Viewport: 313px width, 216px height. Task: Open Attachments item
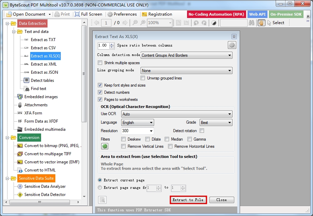click(x=36, y=105)
